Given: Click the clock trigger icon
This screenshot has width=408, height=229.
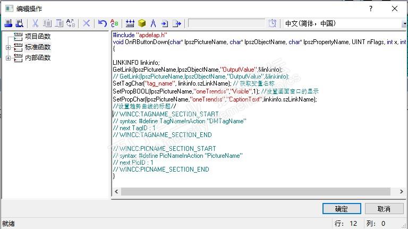Looking at the screenshot, I should tap(272, 23).
